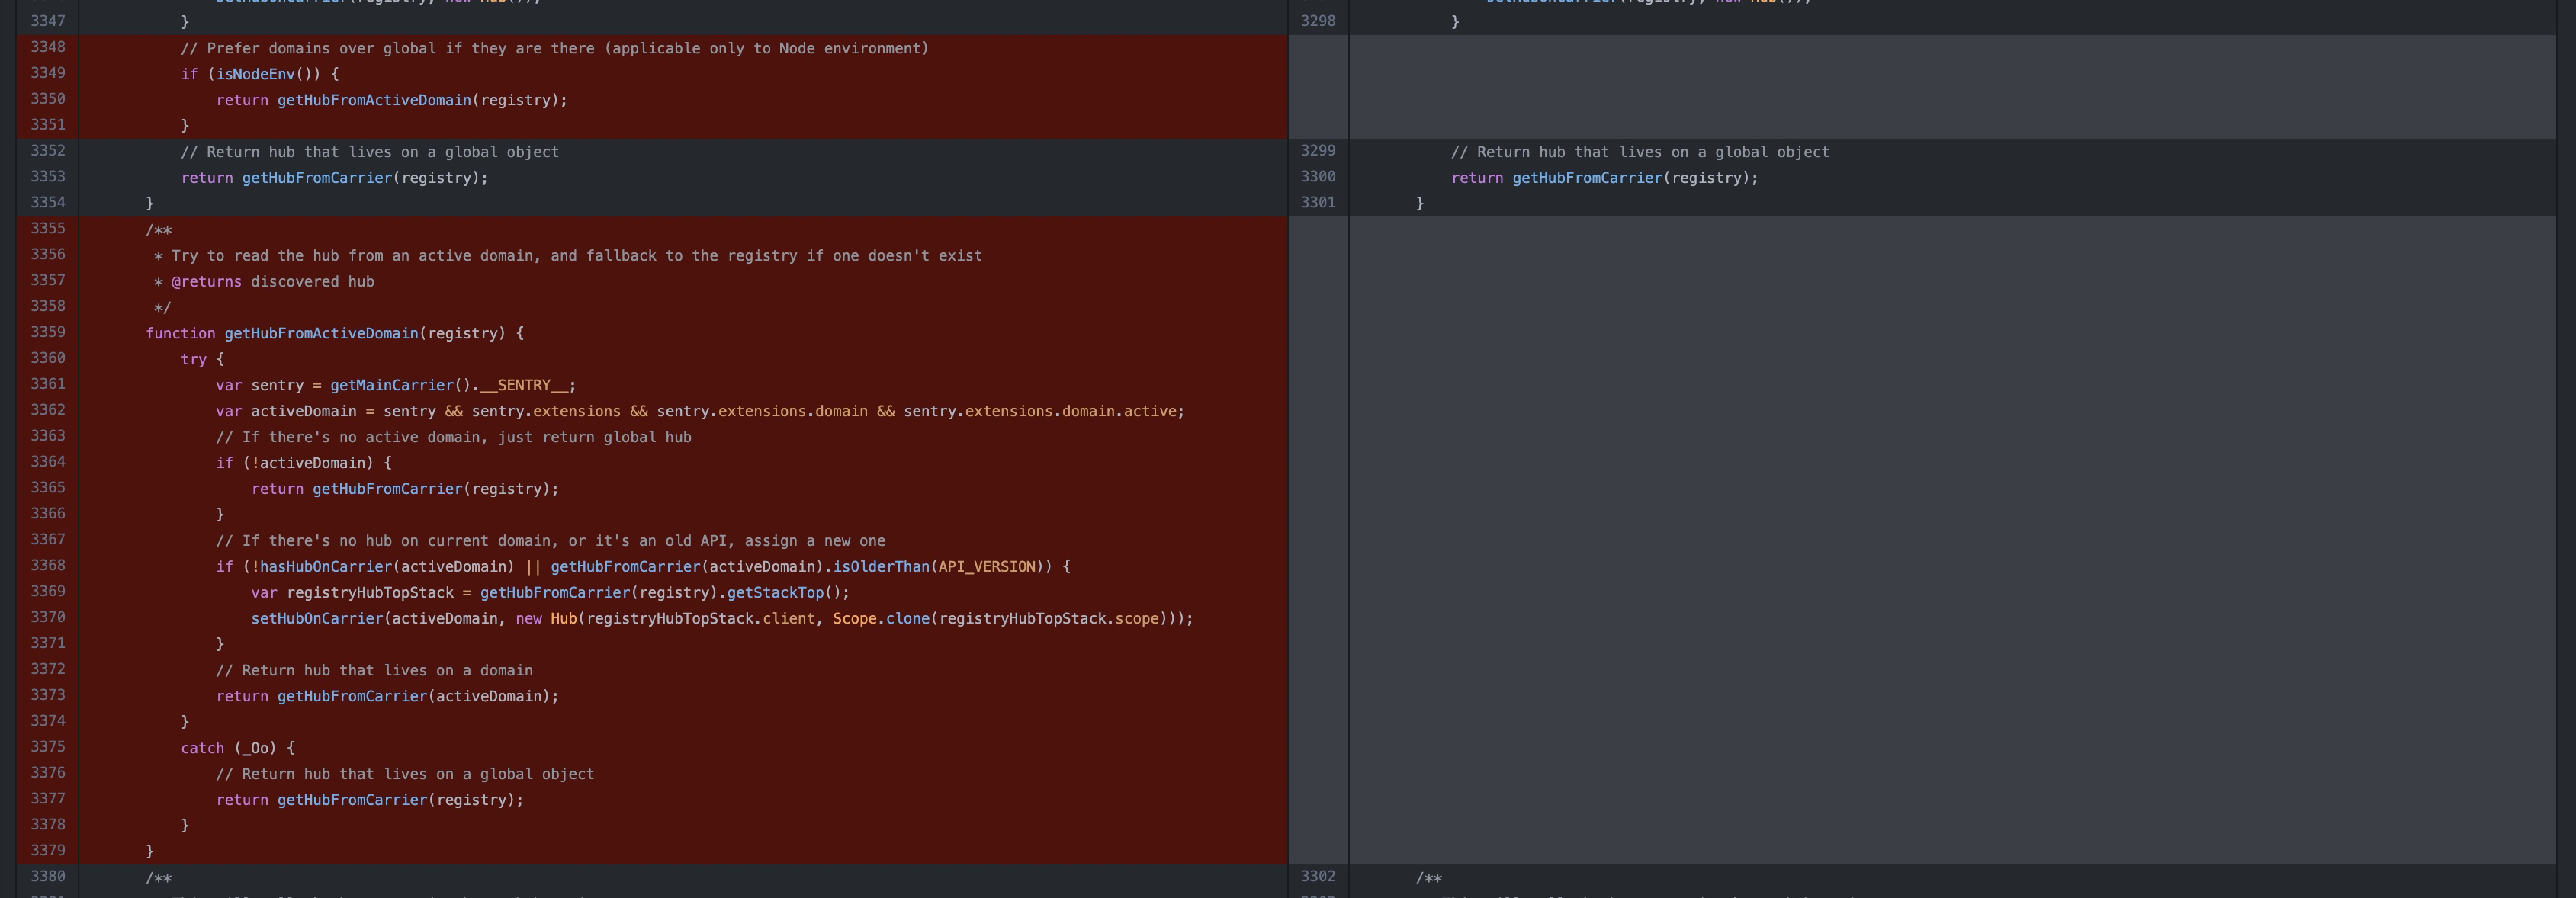
Task: Click 'return getHubFromCarrier(activeDomain);' line 3373
Action: (388, 697)
